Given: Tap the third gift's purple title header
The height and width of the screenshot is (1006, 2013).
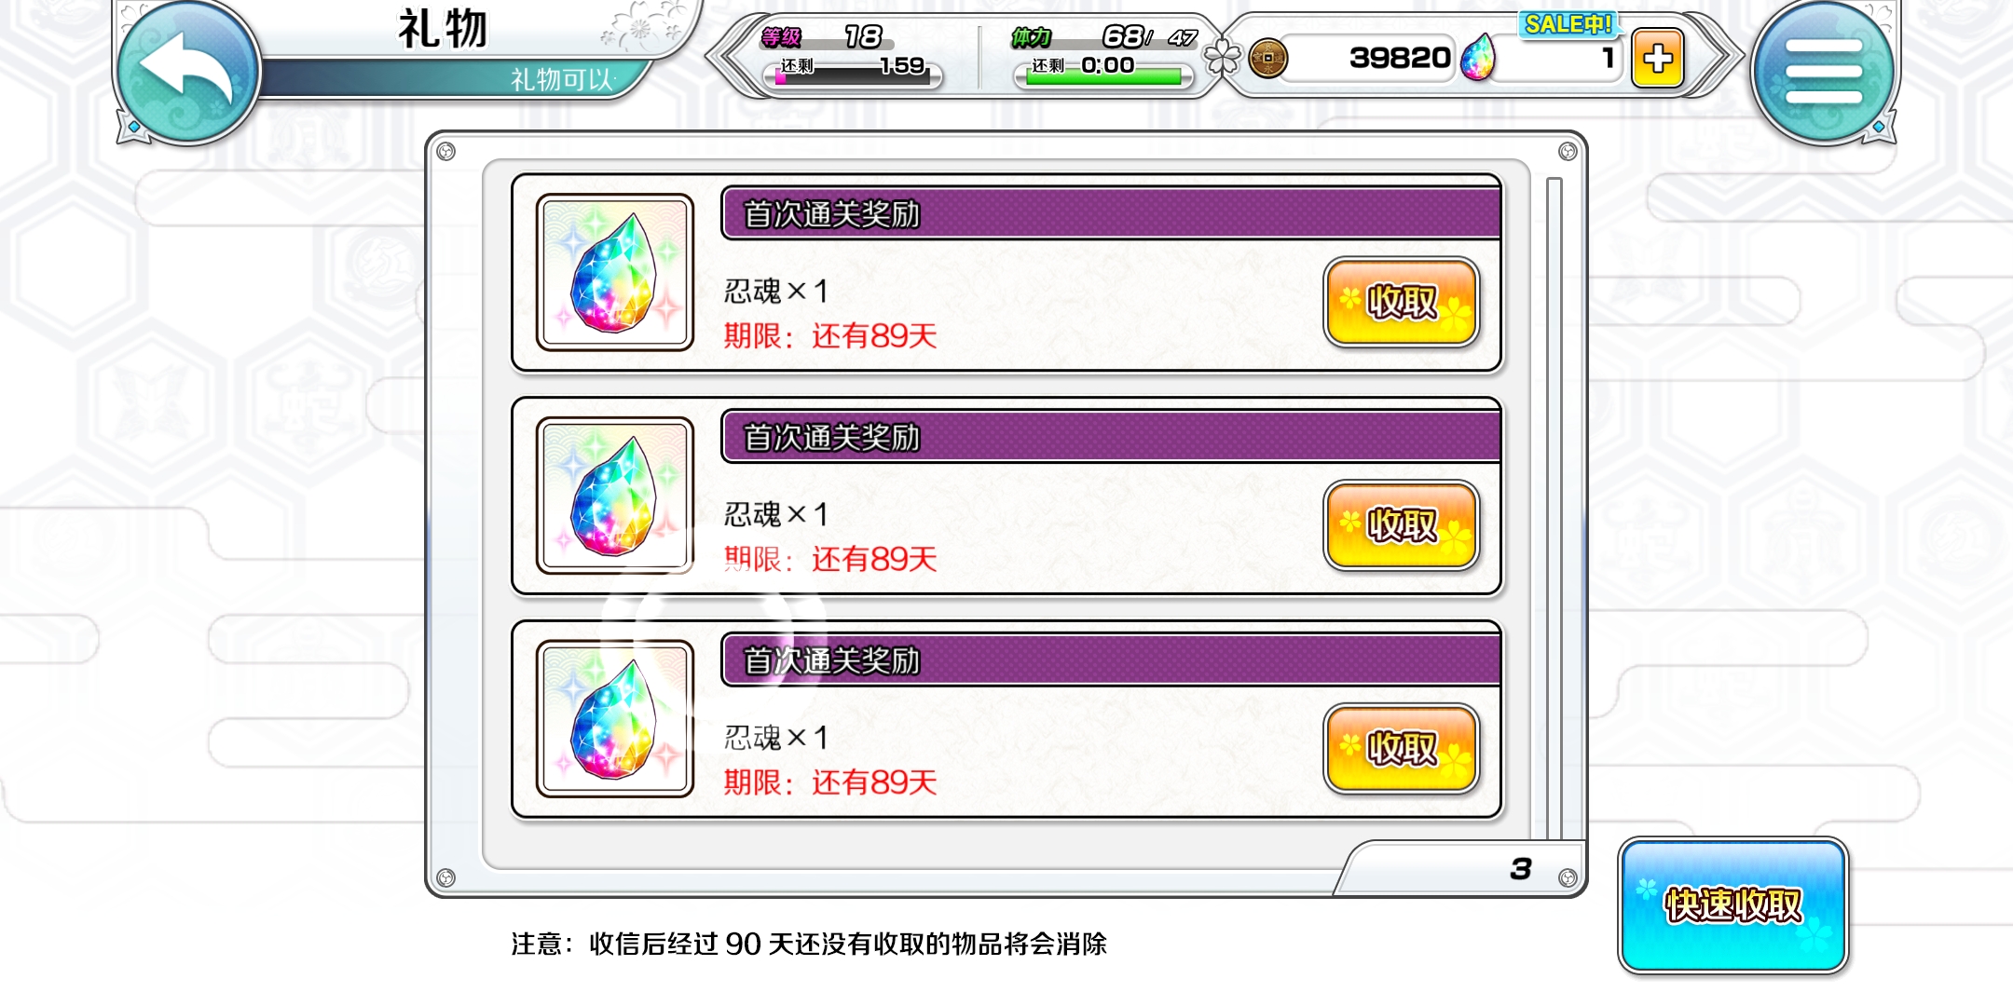Looking at the screenshot, I should (1111, 660).
